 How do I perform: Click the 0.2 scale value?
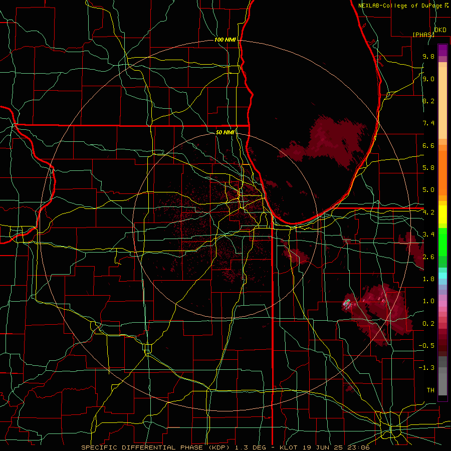click(x=428, y=324)
